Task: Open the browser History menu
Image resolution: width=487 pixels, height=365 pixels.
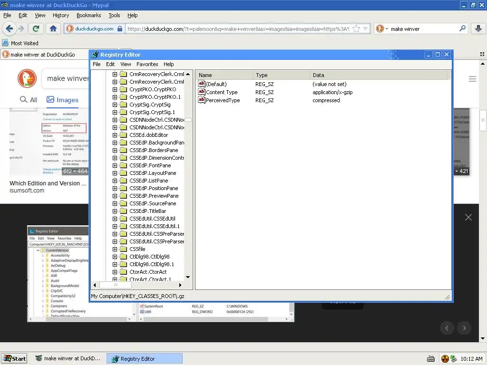Action: pyautogui.click(x=61, y=15)
